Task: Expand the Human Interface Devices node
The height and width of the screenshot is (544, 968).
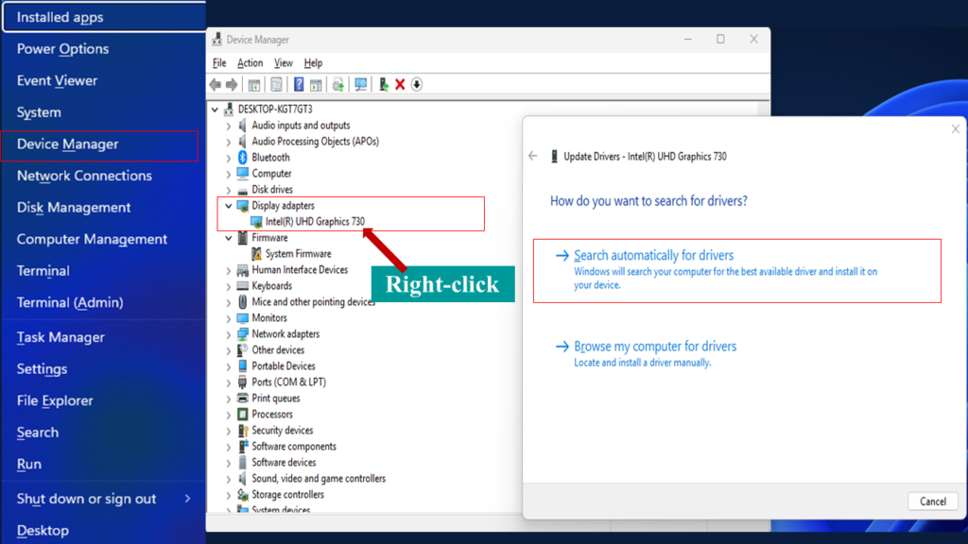Action: [229, 270]
